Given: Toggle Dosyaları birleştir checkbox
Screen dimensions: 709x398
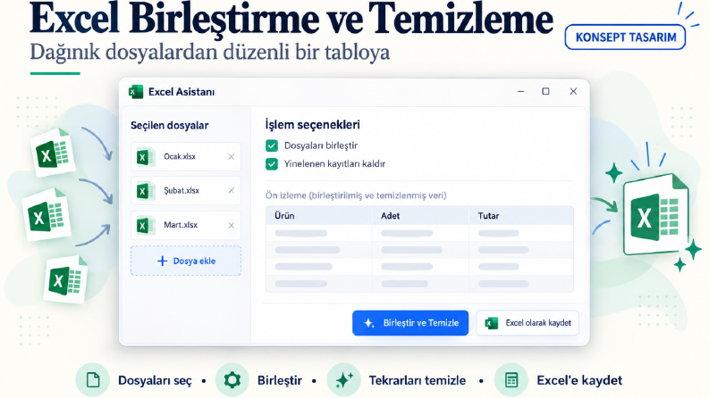Looking at the screenshot, I should [272, 145].
